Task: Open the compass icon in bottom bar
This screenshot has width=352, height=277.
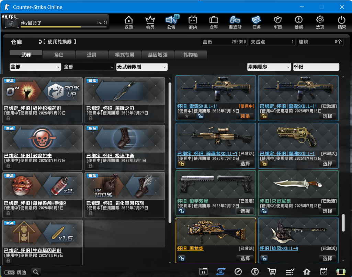Action: [x=238, y=272]
